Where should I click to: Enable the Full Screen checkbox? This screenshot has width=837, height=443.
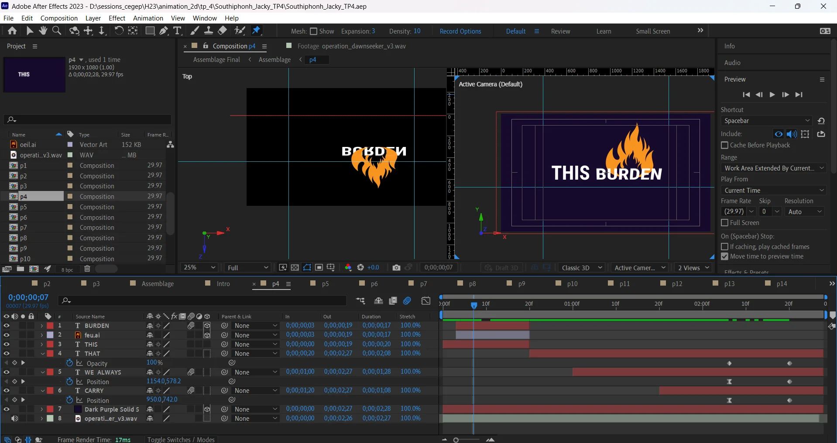[725, 223]
